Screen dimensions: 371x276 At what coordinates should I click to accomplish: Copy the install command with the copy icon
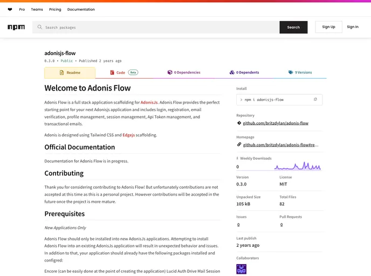(x=315, y=99)
